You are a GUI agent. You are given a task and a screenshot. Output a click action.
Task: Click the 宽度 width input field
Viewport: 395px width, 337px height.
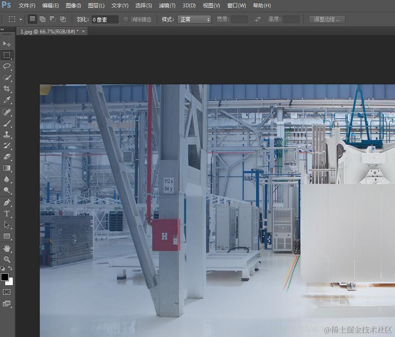click(239, 19)
